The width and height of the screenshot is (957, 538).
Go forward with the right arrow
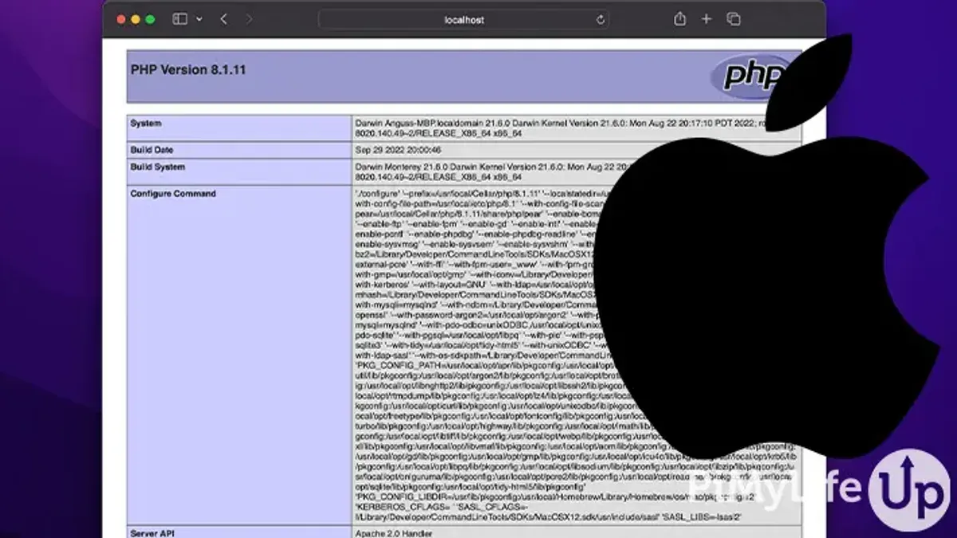click(249, 19)
